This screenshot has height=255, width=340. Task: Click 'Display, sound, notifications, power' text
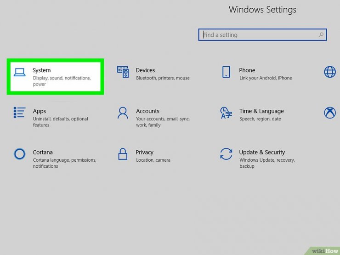[62, 81]
